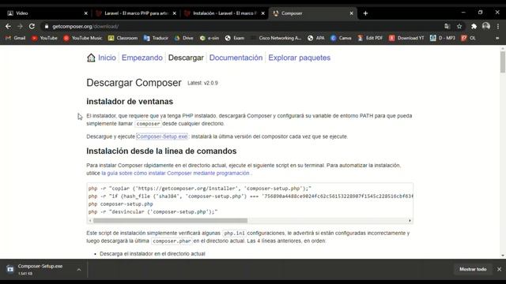506x284 pixels.
Task: Open the e-sim bookmark
Action: (210, 38)
